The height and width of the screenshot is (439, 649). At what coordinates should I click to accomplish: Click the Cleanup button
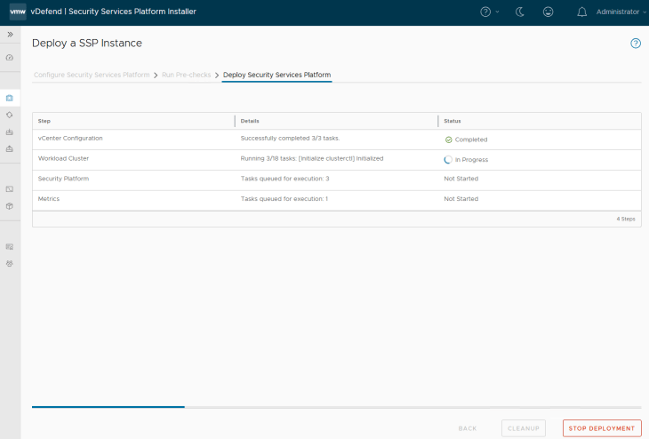pos(523,428)
